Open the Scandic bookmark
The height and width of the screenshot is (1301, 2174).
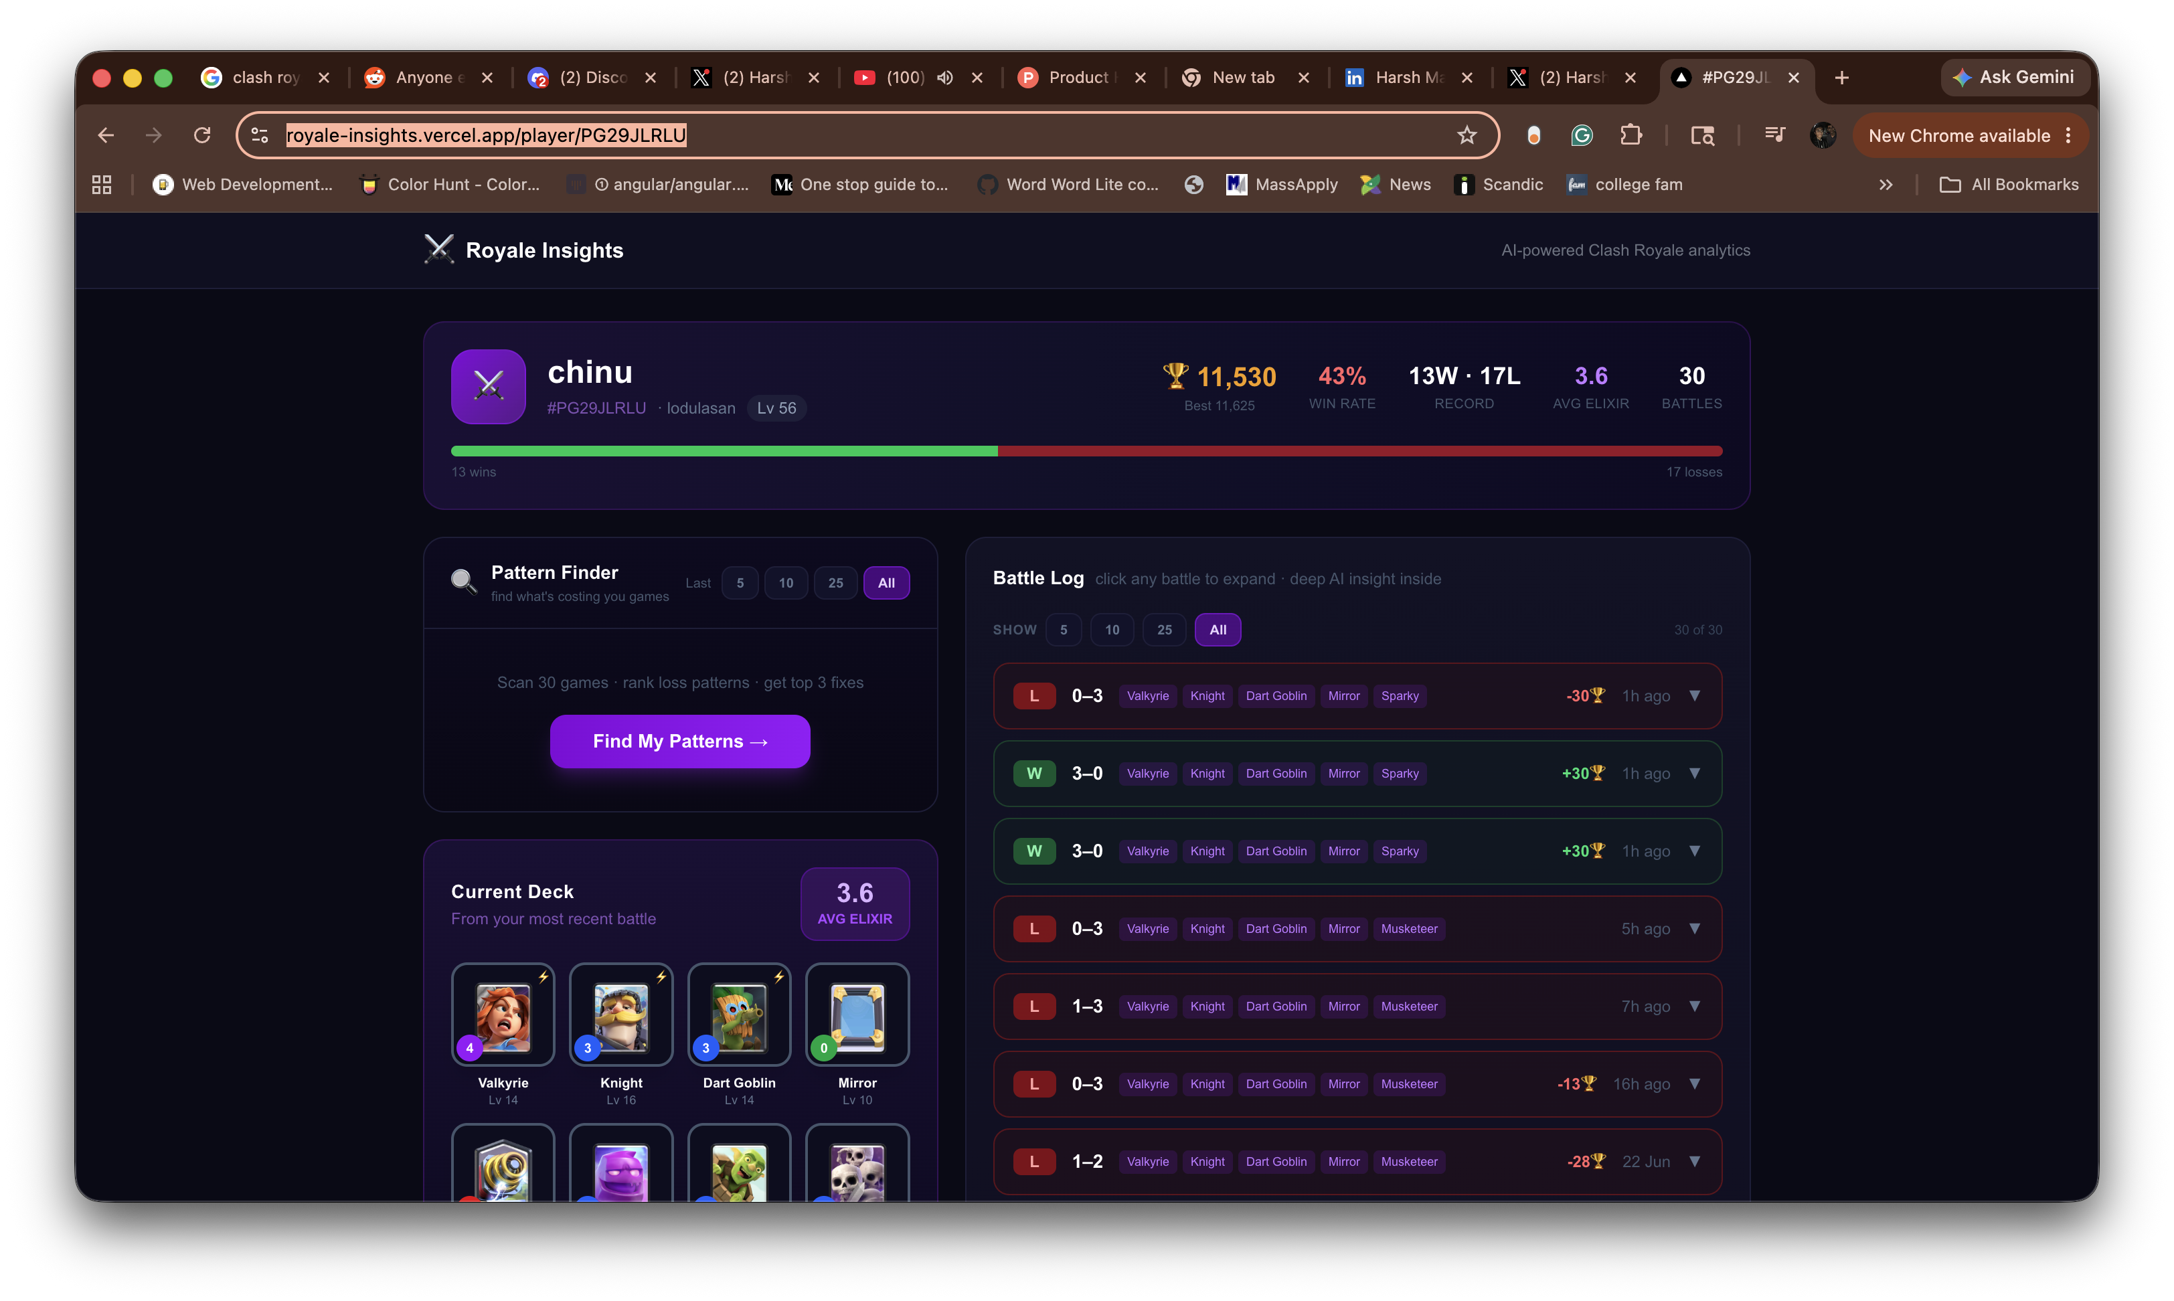[x=1498, y=184]
